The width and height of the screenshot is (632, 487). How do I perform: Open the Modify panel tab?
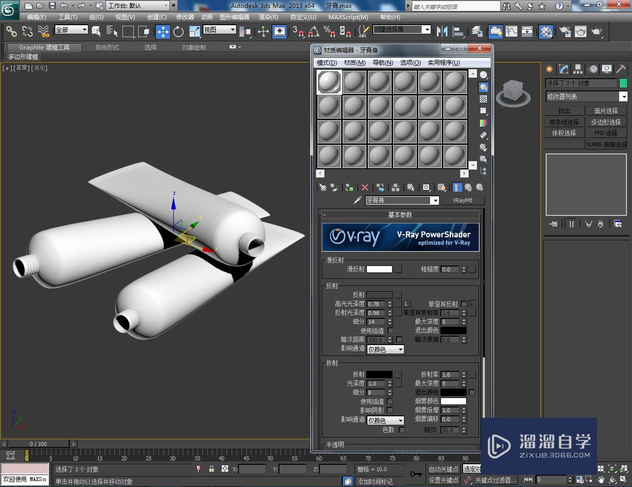(x=563, y=69)
